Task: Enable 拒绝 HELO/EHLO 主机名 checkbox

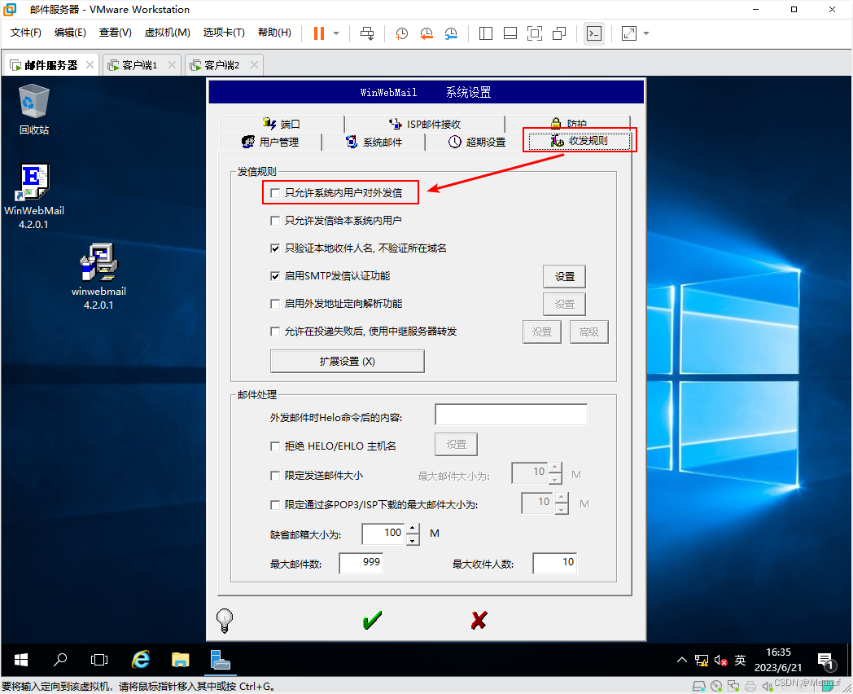Action: click(275, 446)
